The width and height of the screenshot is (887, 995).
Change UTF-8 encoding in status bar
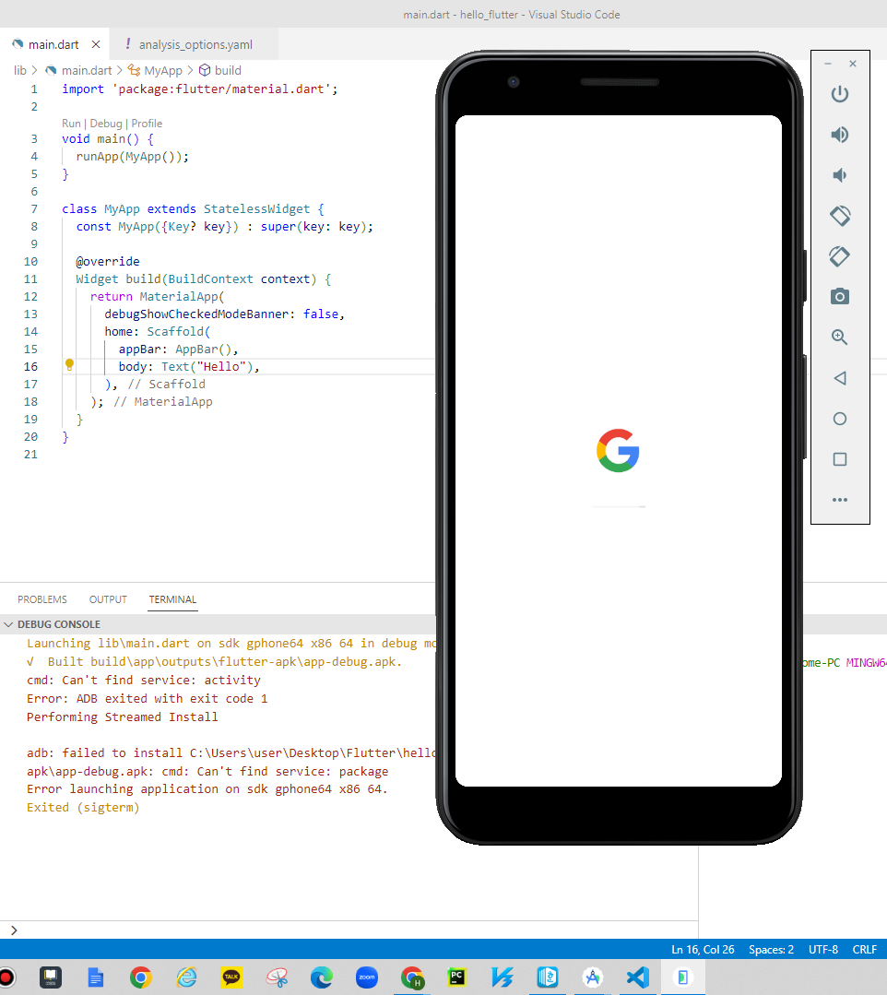point(822,949)
